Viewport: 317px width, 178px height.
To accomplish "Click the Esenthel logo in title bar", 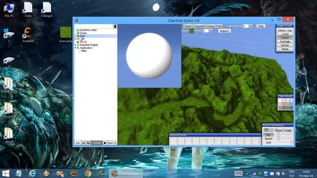I will [x=77, y=20].
